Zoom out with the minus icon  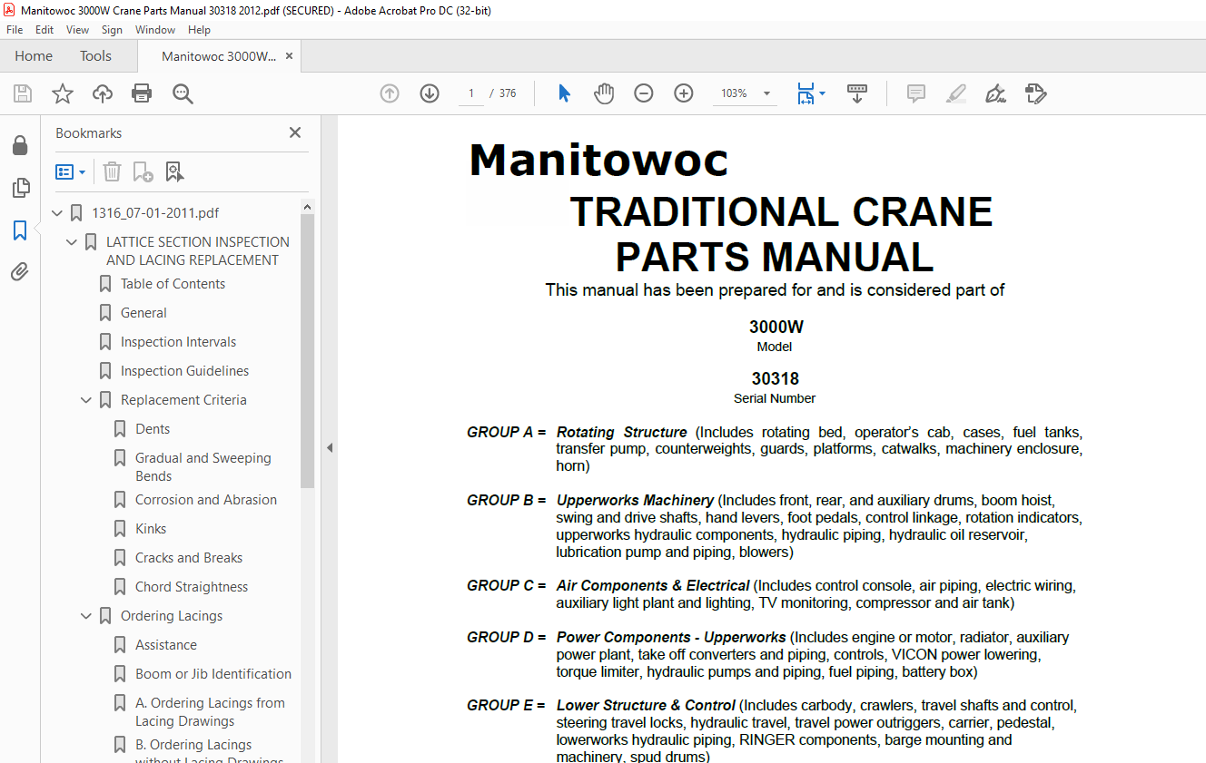644,93
